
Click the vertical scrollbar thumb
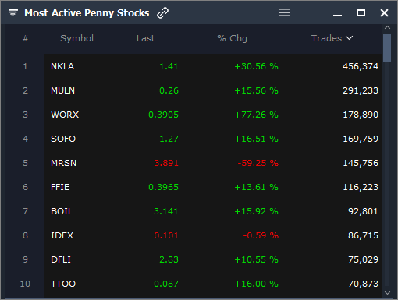(x=387, y=48)
